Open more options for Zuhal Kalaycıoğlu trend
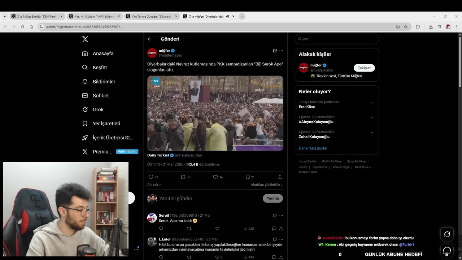This screenshot has width=462, height=260. [x=372, y=133]
